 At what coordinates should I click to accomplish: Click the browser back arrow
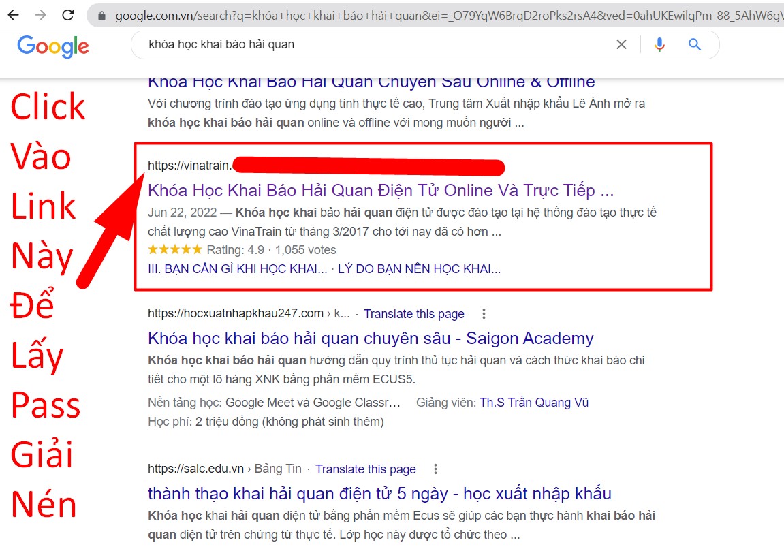(x=14, y=16)
